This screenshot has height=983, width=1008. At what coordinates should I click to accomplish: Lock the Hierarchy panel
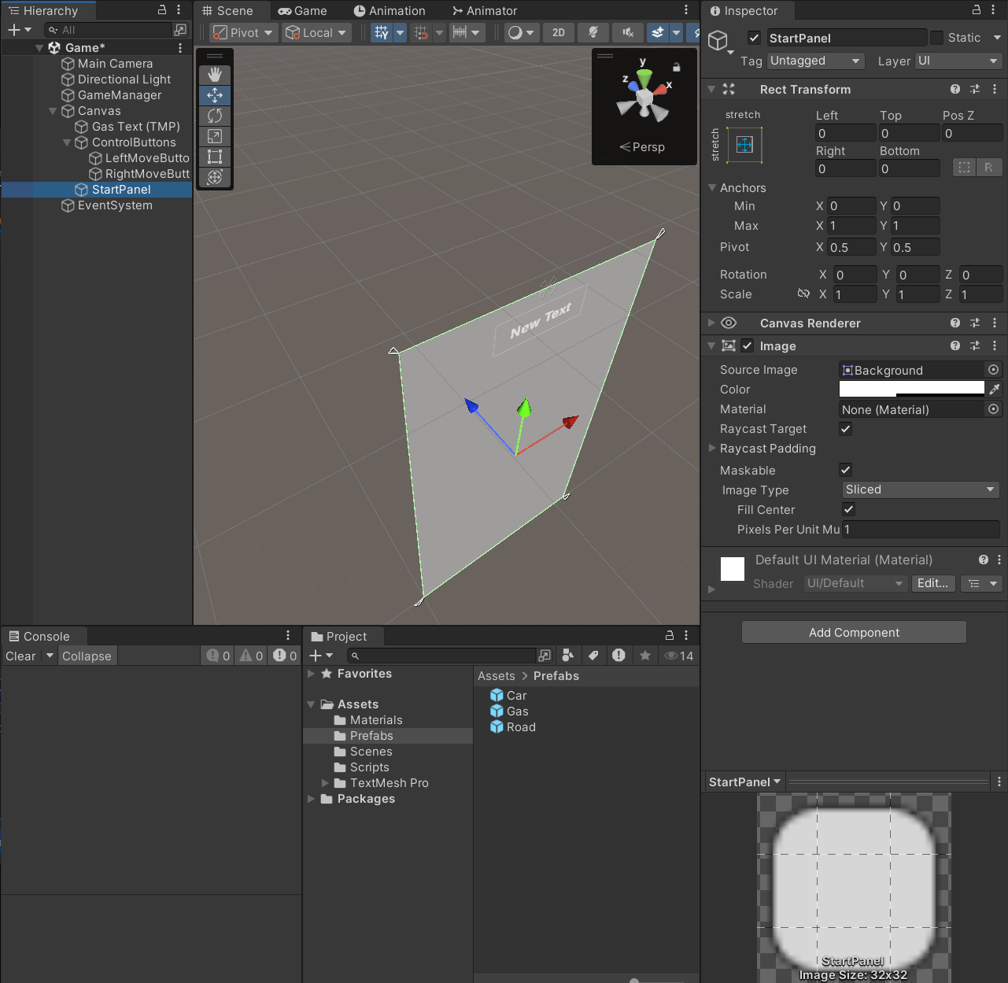pyautogui.click(x=162, y=10)
